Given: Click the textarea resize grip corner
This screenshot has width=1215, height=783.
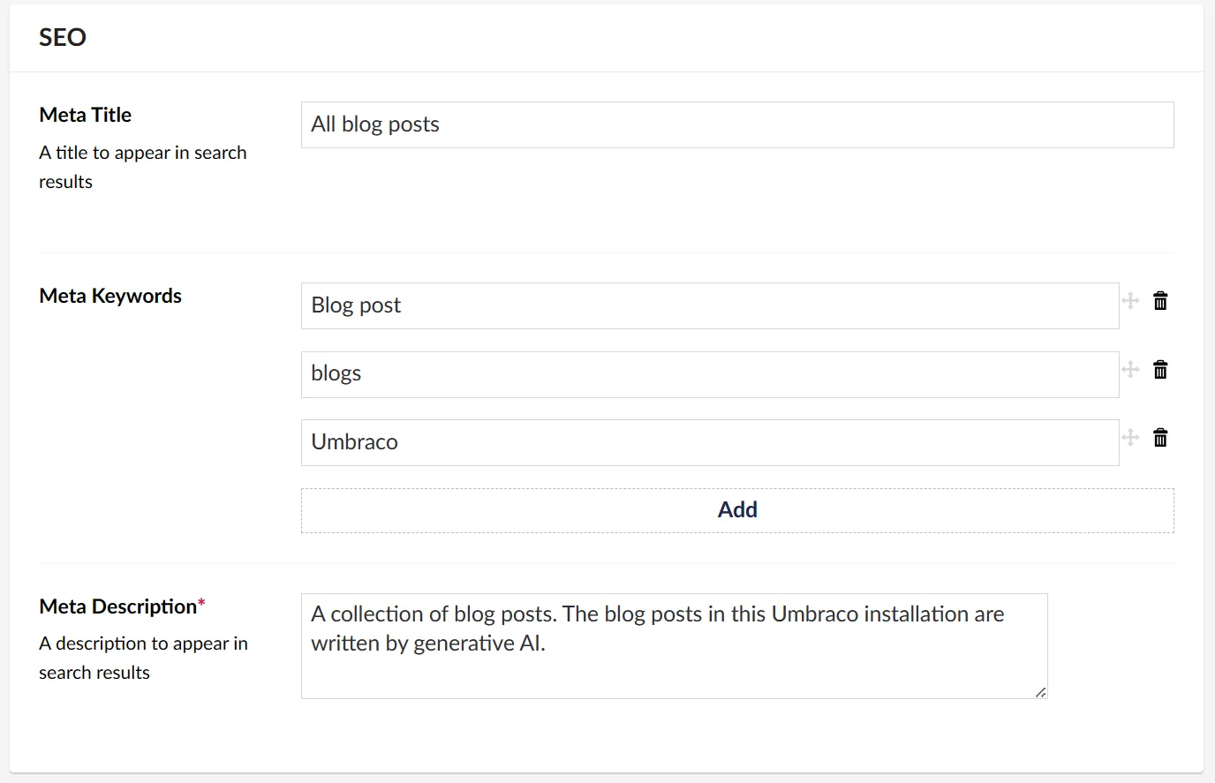Looking at the screenshot, I should point(1041,692).
